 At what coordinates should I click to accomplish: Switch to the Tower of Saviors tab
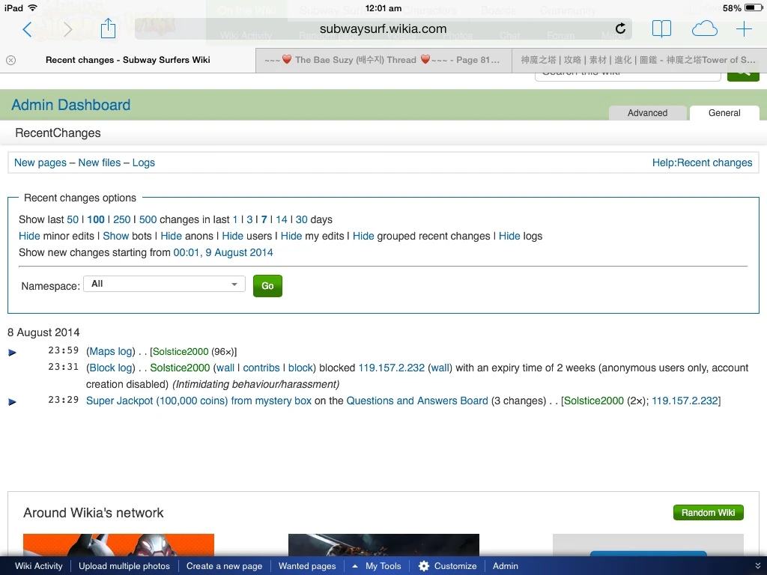coord(639,60)
